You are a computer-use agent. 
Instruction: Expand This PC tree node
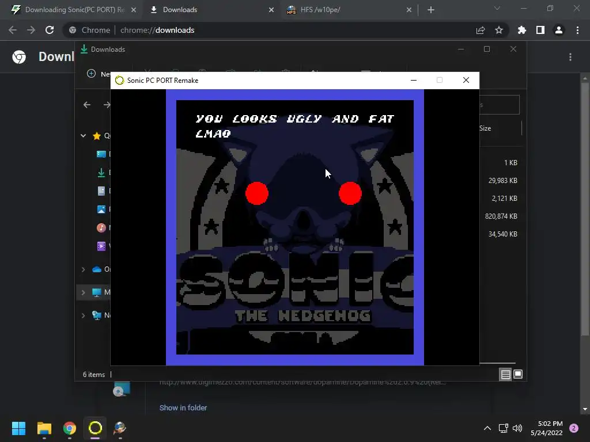tap(83, 292)
